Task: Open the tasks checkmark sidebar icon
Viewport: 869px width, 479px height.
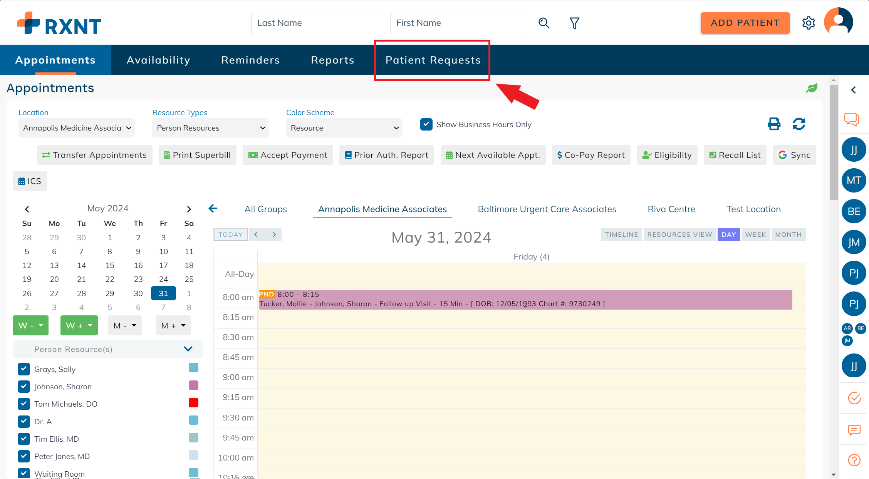Action: (x=854, y=398)
